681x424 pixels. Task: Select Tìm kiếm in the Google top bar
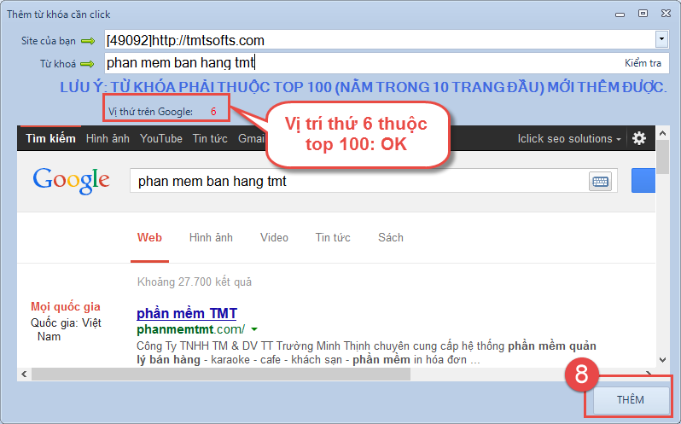51,138
